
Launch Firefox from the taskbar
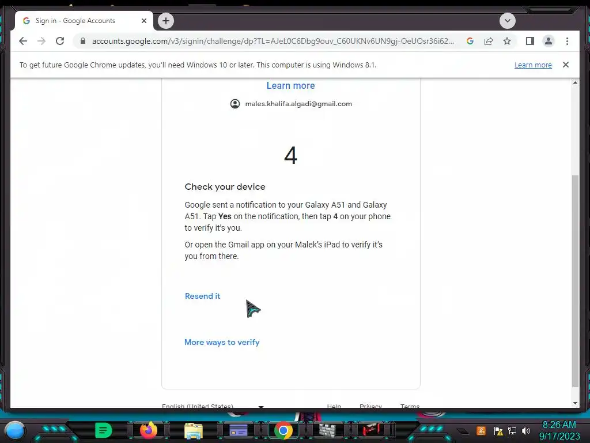tap(148, 430)
